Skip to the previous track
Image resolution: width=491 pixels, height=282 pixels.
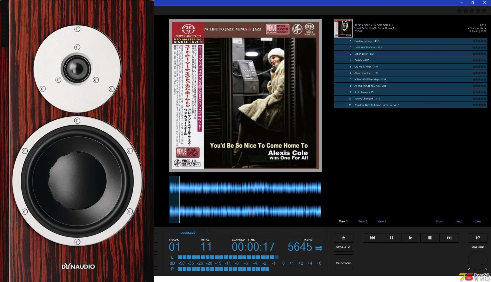pyautogui.click(x=372, y=238)
